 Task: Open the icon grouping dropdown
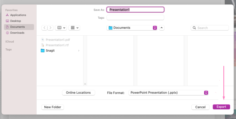tap(74, 28)
